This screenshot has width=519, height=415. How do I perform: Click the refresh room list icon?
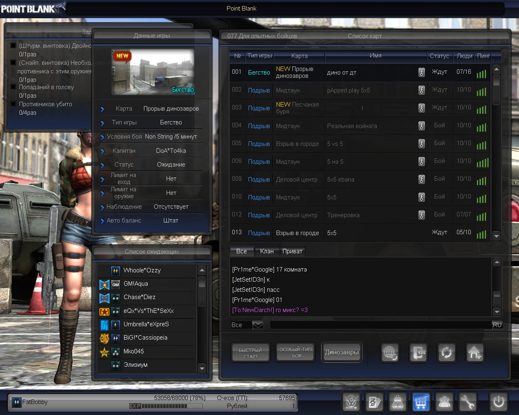click(446, 353)
